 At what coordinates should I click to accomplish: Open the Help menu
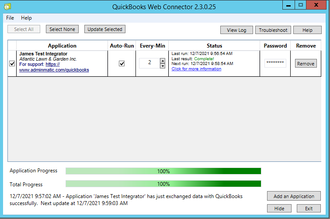coord(26,18)
